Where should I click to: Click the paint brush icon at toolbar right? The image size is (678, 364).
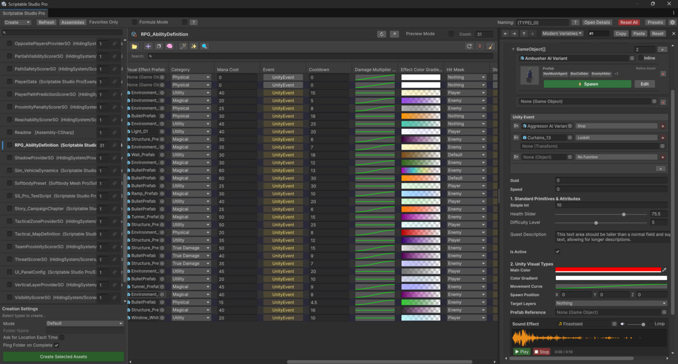point(490,46)
